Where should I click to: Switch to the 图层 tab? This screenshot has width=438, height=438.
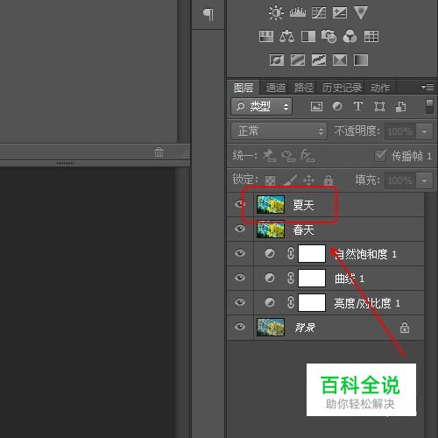click(x=244, y=88)
